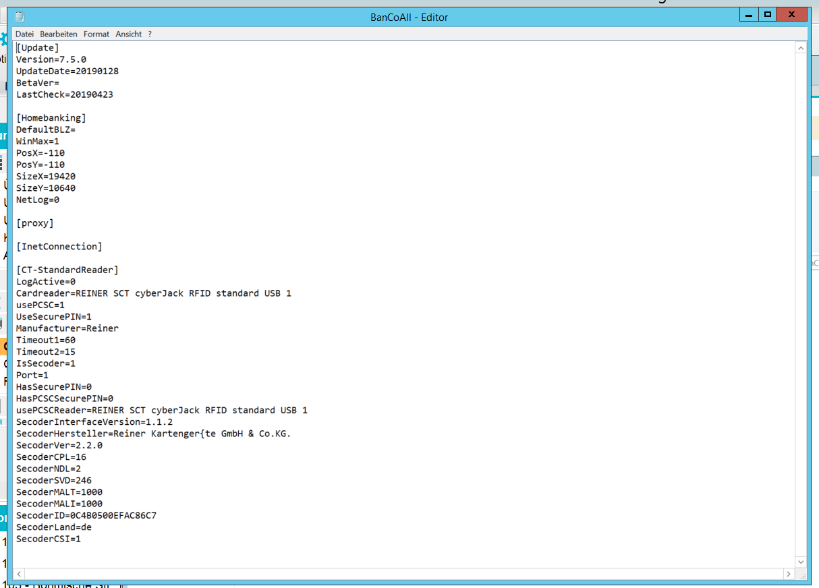
Task: Click the usePCSCReader=REINER SCT line
Action: (x=162, y=410)
